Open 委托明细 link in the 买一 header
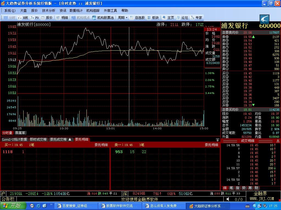 (x=101, y=145)
